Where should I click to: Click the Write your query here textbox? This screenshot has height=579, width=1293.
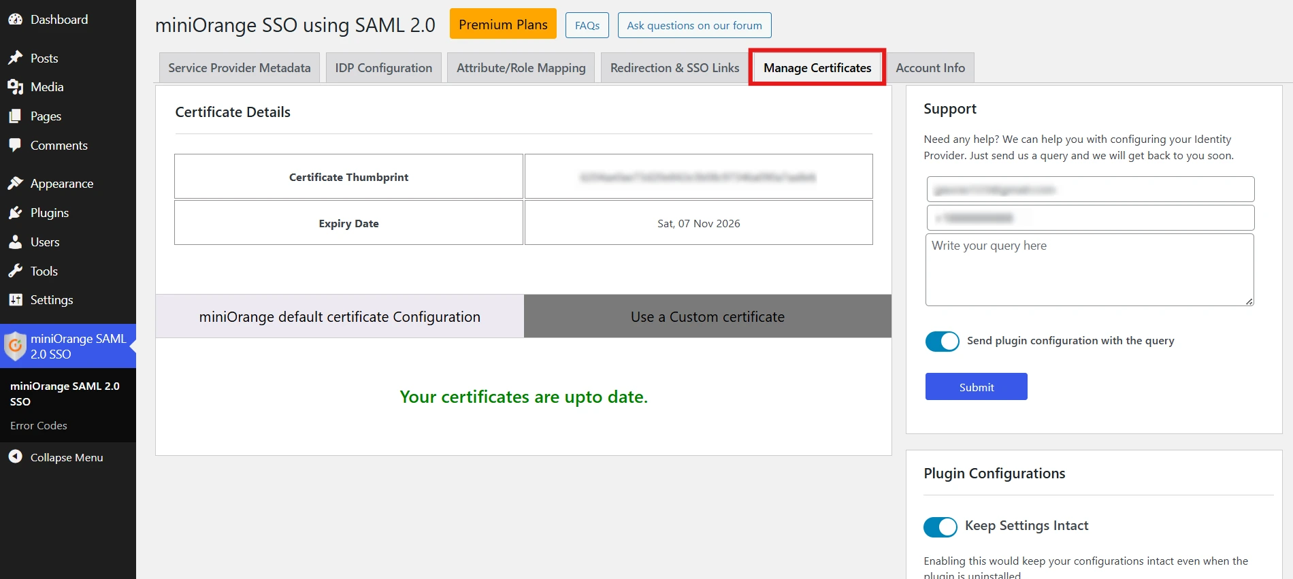click(x=1089, y=269)
